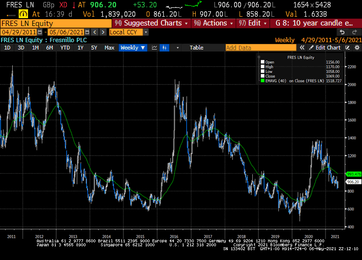Image resolution: width=362 pixels, height=260 pixels.
Task: Switch to Table view
Action: point(196,48)
